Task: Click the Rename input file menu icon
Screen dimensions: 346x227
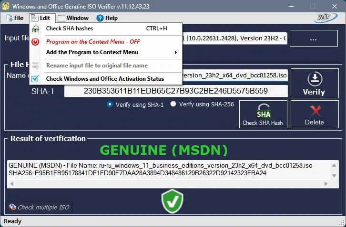Action: pyautogui.click(x=35, y=66)
